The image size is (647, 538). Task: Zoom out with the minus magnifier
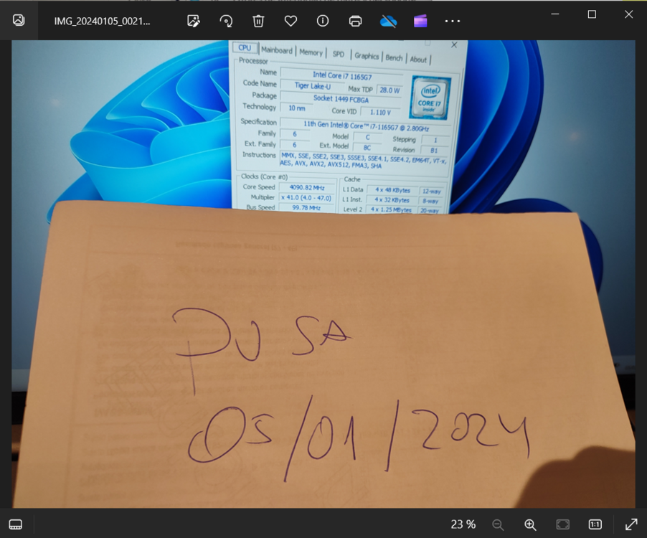[498, 524]
